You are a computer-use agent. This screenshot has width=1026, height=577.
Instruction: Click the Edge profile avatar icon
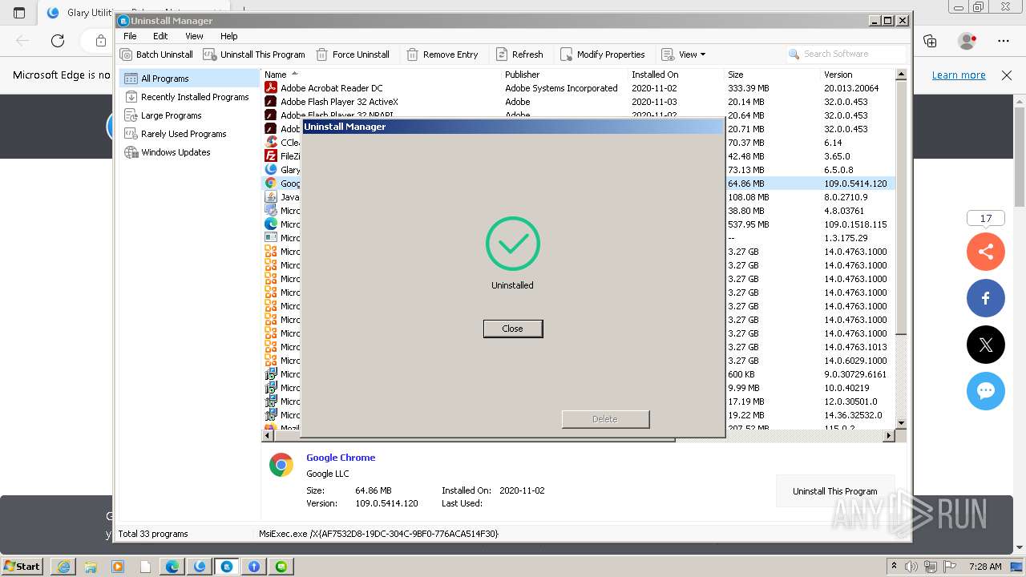pos(967,41)
